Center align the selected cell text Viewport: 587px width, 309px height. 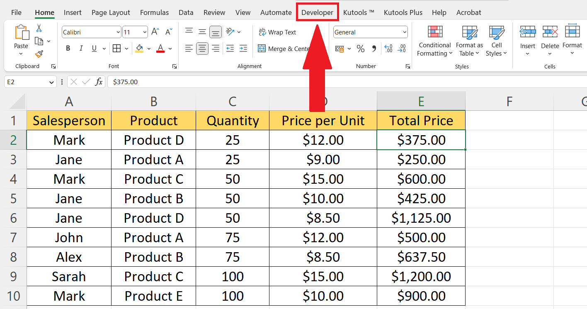202,49
